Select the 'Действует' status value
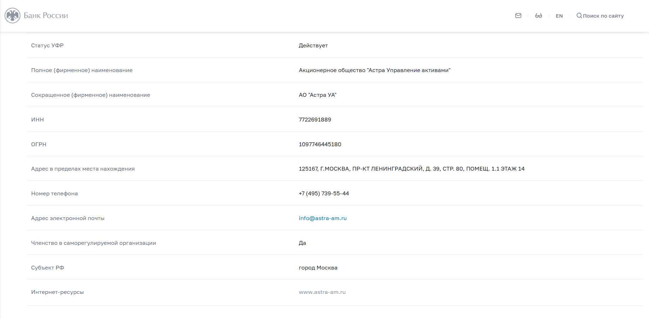Screen dimensions: 649x319 pyautogui.click(x=313, y=46)
